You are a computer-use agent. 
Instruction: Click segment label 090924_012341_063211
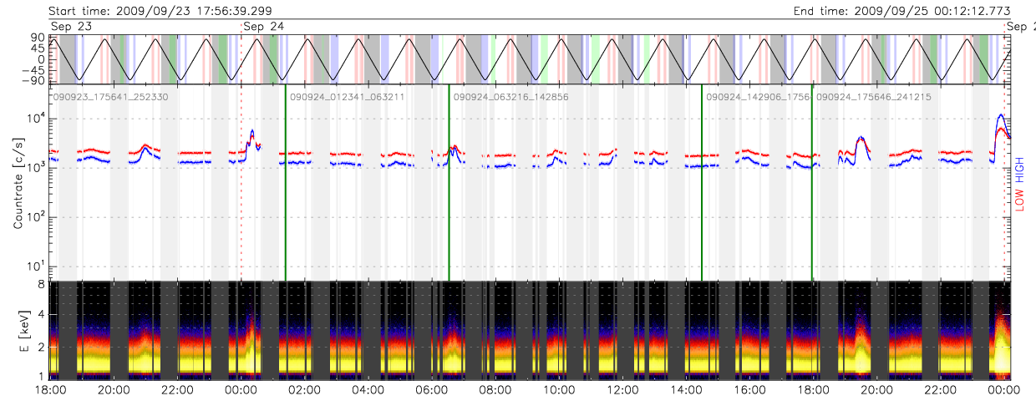[347, 97]
